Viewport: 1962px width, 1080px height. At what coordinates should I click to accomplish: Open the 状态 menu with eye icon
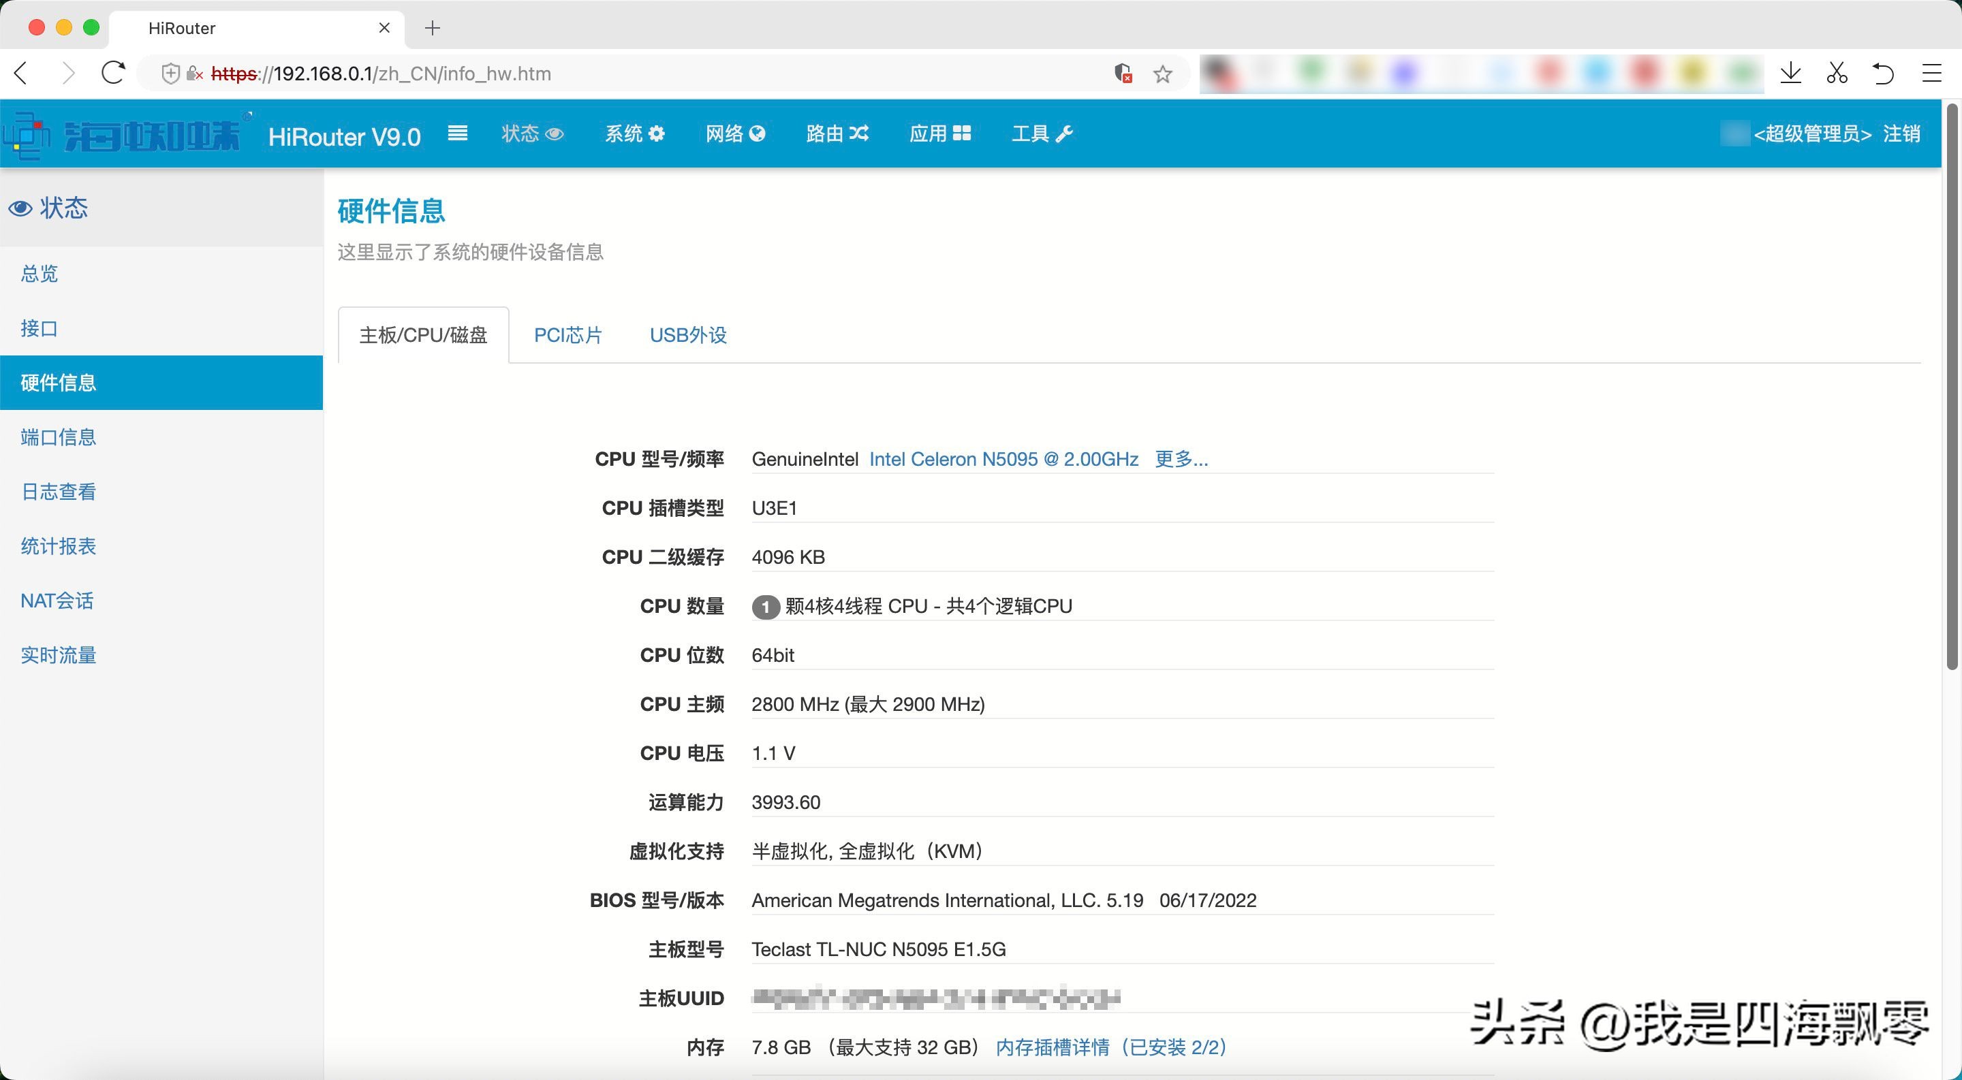coord(531,134)
